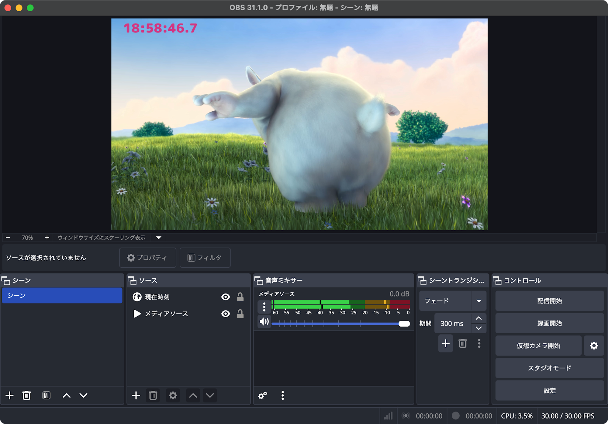
Task: Add a new scene transition
Action: pyautogui.click(x=446, y=343)
